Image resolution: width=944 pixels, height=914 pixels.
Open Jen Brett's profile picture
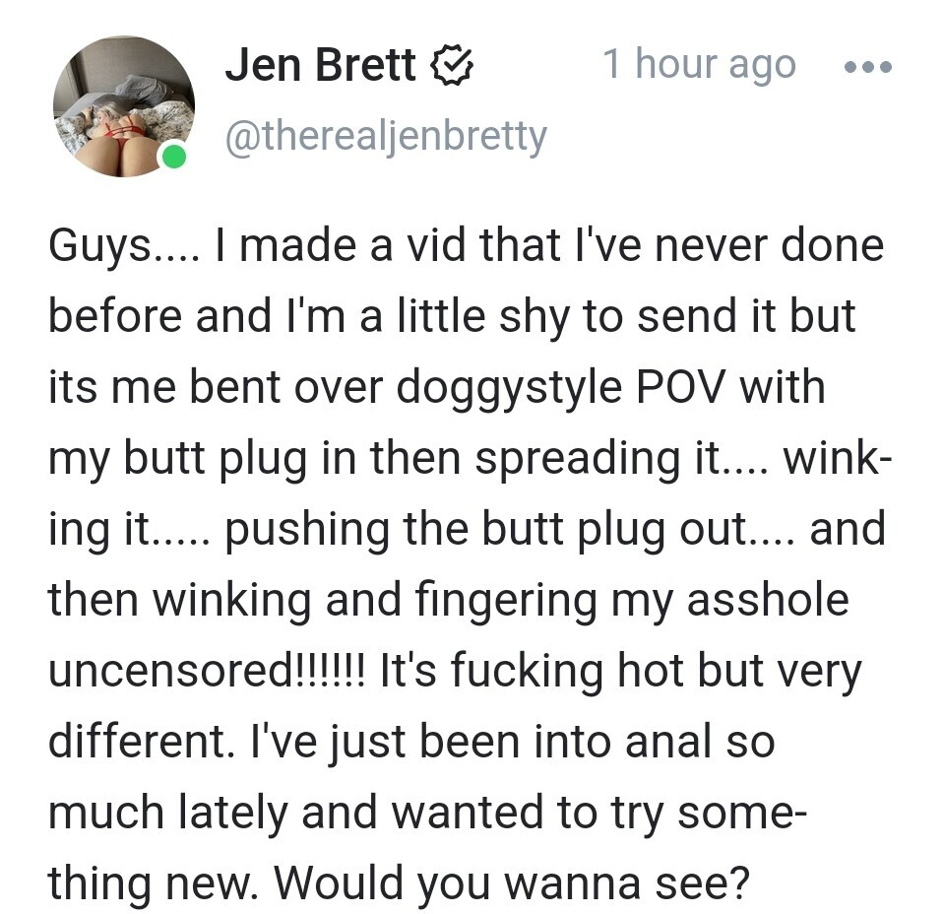click(122, 106)
